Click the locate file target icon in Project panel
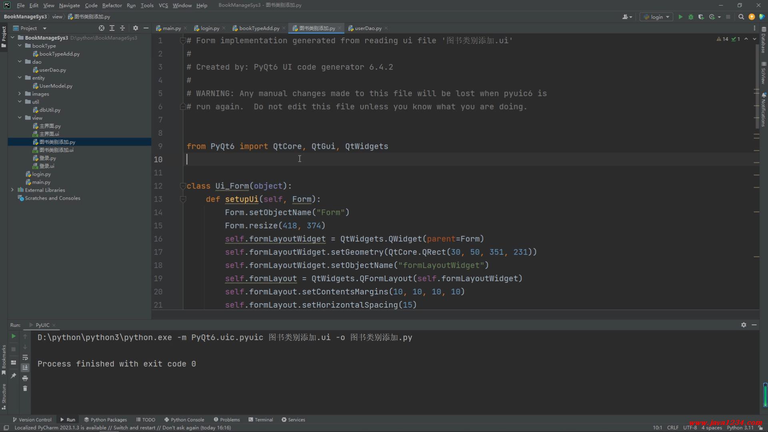This screenshot has width=768, height=432. click(x=102, y=28)
